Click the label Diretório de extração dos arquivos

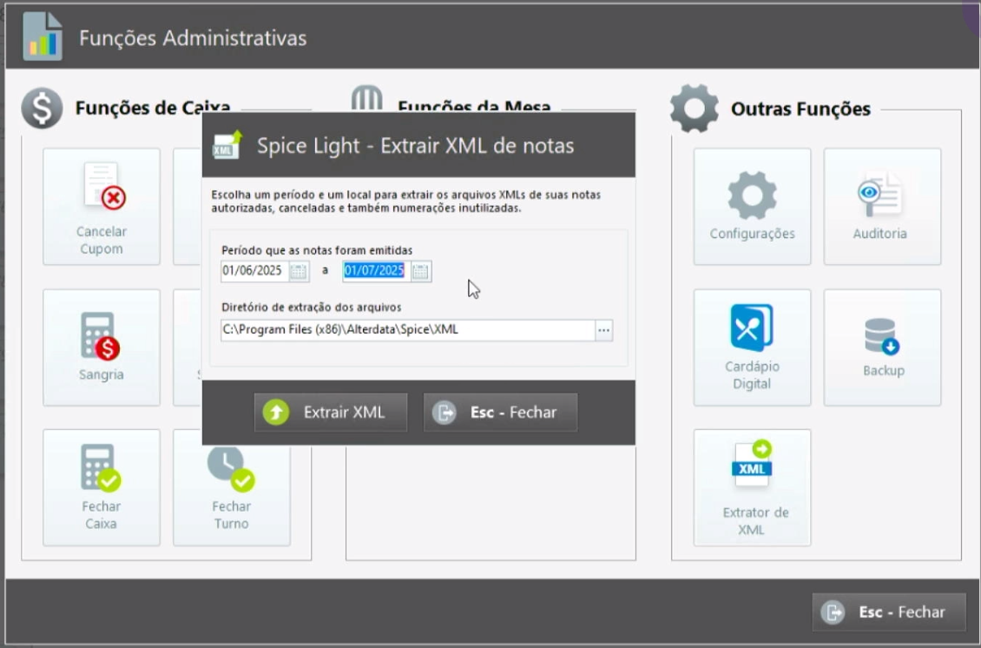pyautogui.click(x=312, y=307)
